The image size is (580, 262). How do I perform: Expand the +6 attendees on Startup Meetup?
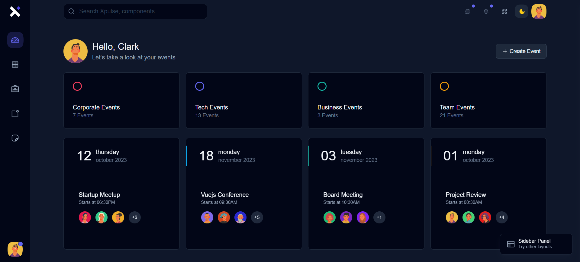click(x=135, y=217)
